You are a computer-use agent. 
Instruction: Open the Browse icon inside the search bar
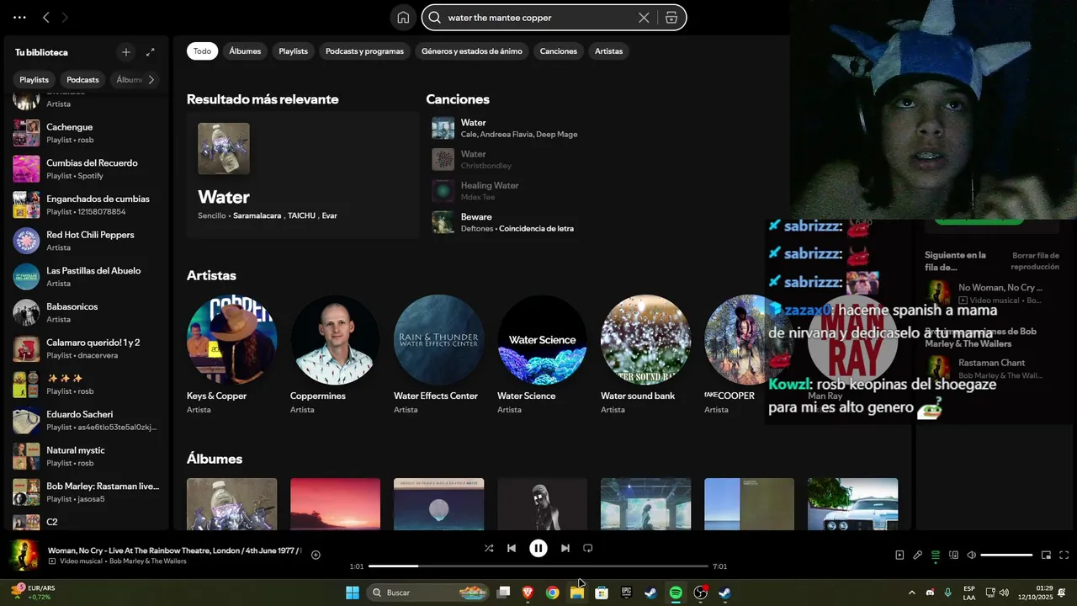[x=671, y=18]
